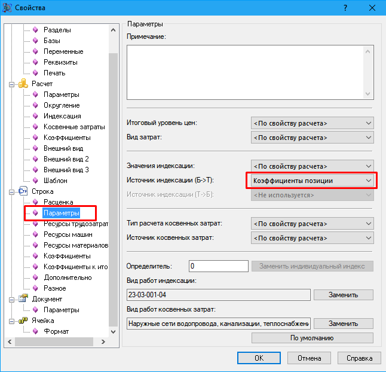Viewport: 386px width, 372px height.
Task: Click the Строка label in the tree
Action: [x=42, y=191]
